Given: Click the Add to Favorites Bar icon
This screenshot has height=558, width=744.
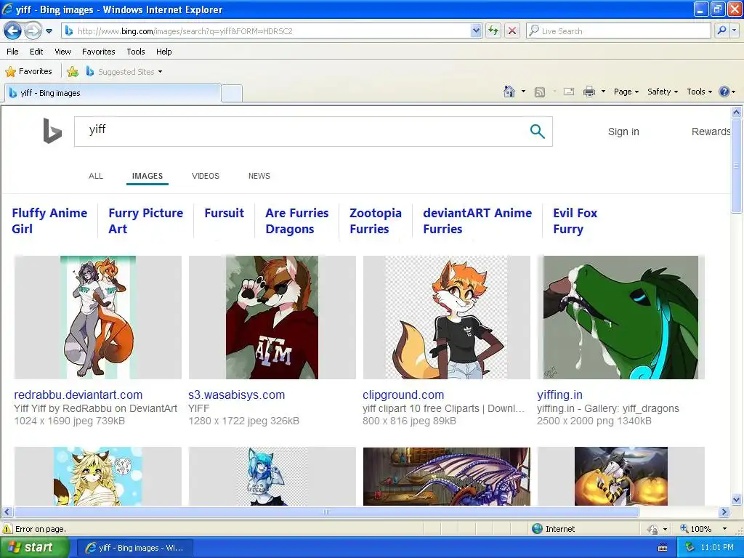Looking at the screenshot, I should 73,72.
